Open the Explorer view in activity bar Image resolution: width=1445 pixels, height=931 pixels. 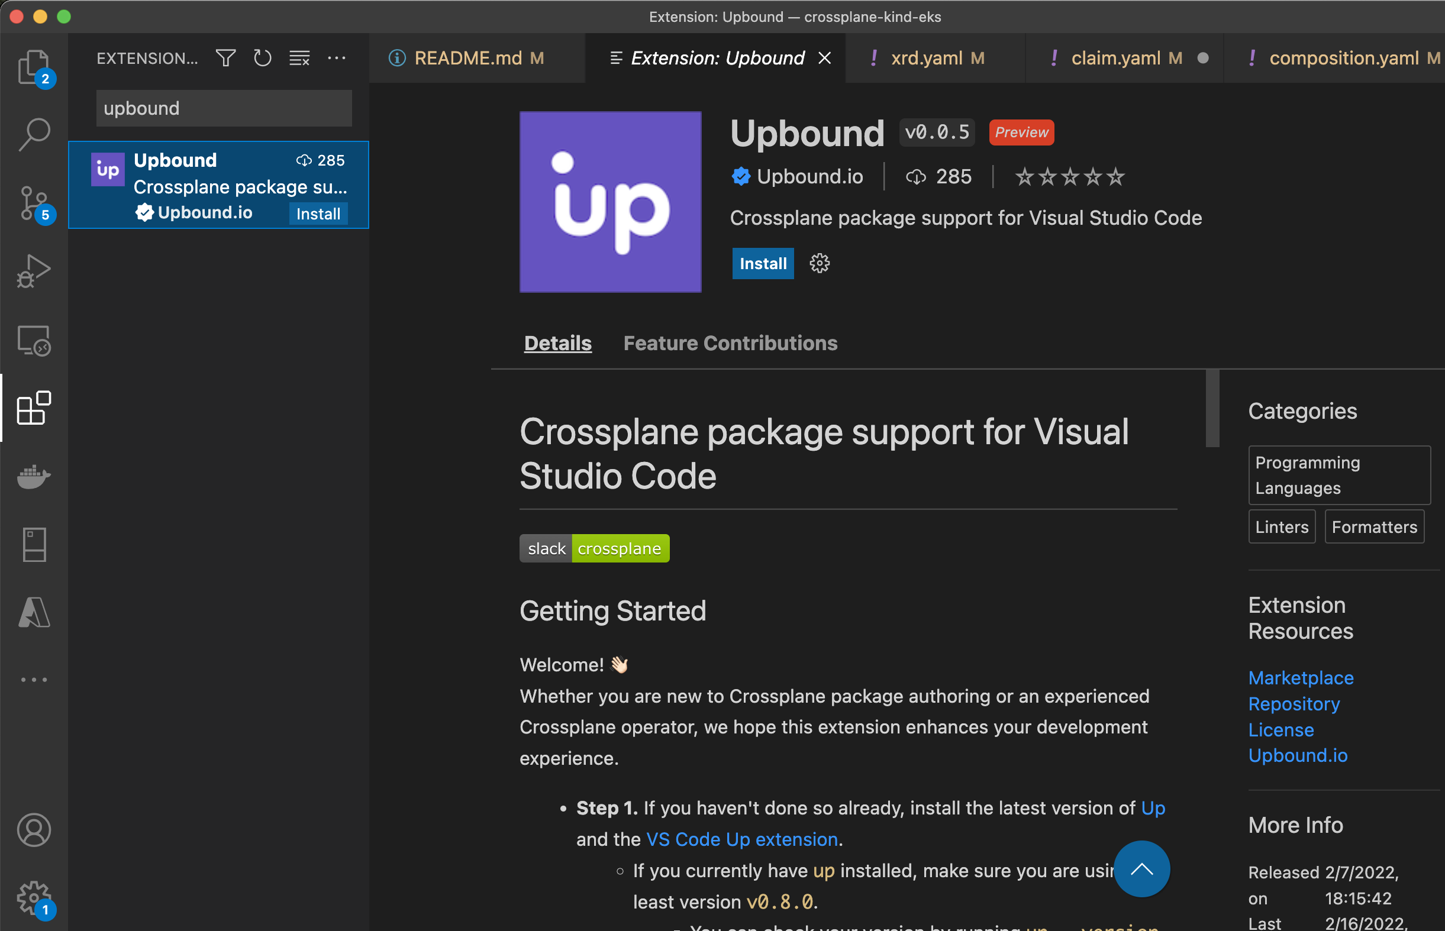click(x=33, y=66)
